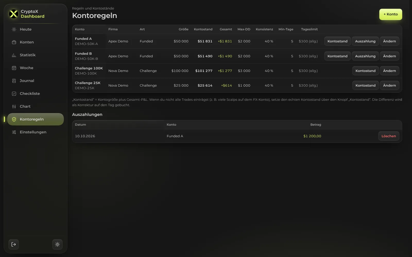Click the bar chart icon beside Statistik

pyautogui.click(x=14, y=55)
